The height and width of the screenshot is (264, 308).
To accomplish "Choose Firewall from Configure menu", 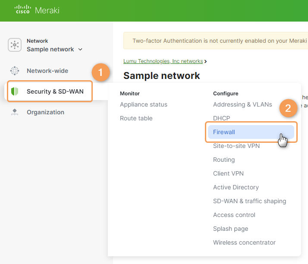I will pyautogui.click(x=224, y=132).
